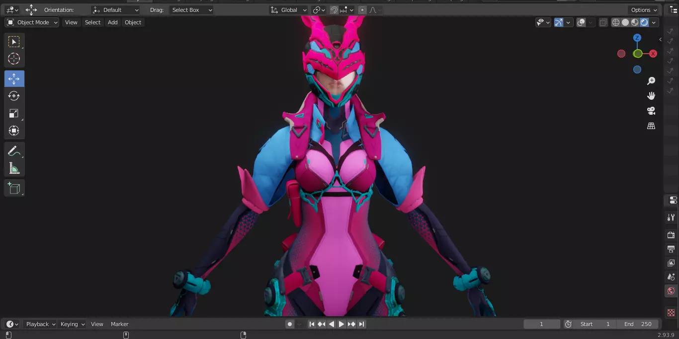Toggle snapping magnet icon
The width and height of the screenshot is (679, 339).
(x=334, y=10)
